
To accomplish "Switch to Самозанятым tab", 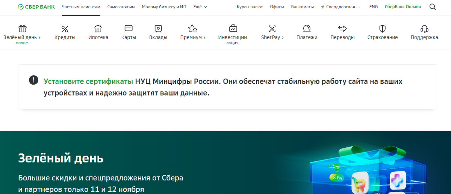I will pyautogui.click(x=121, y=7).
